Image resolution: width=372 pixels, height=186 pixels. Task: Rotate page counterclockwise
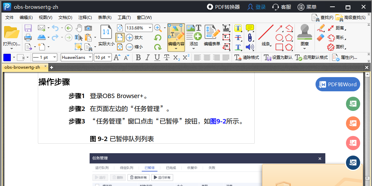158,38
